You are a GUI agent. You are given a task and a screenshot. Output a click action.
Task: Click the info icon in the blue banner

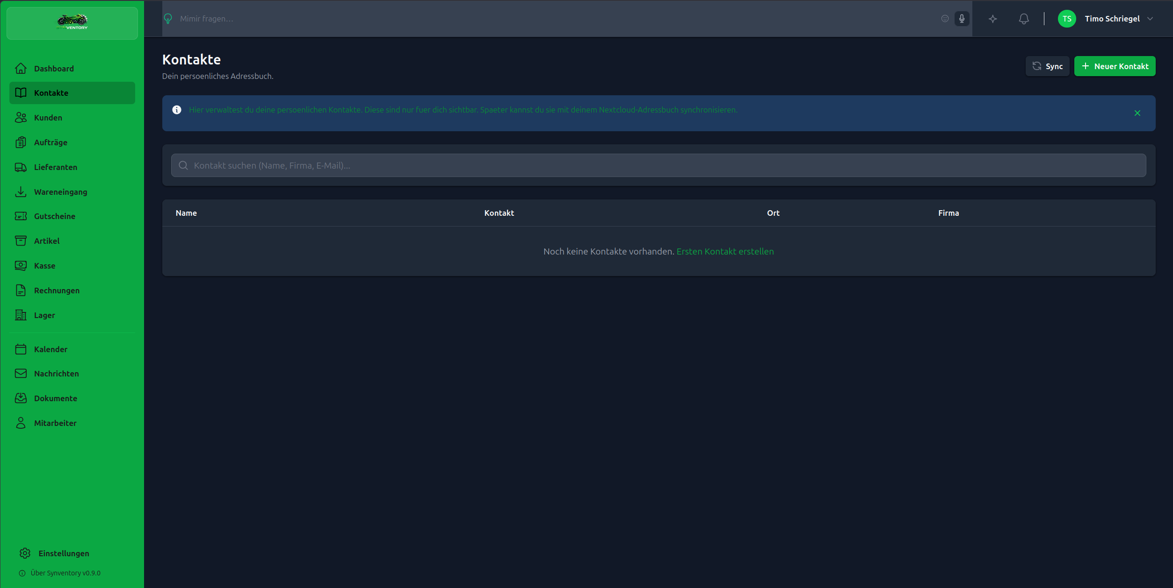click(x=177, y=110)
